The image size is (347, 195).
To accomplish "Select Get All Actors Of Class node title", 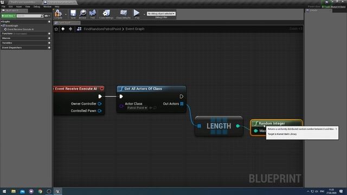I will 143,89.
